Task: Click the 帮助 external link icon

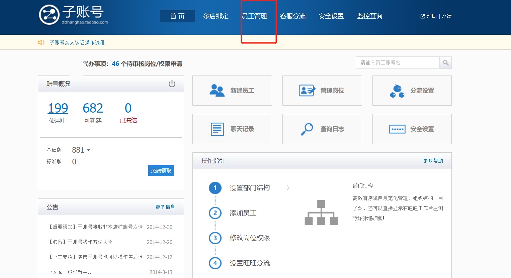Action: [423, 16]
